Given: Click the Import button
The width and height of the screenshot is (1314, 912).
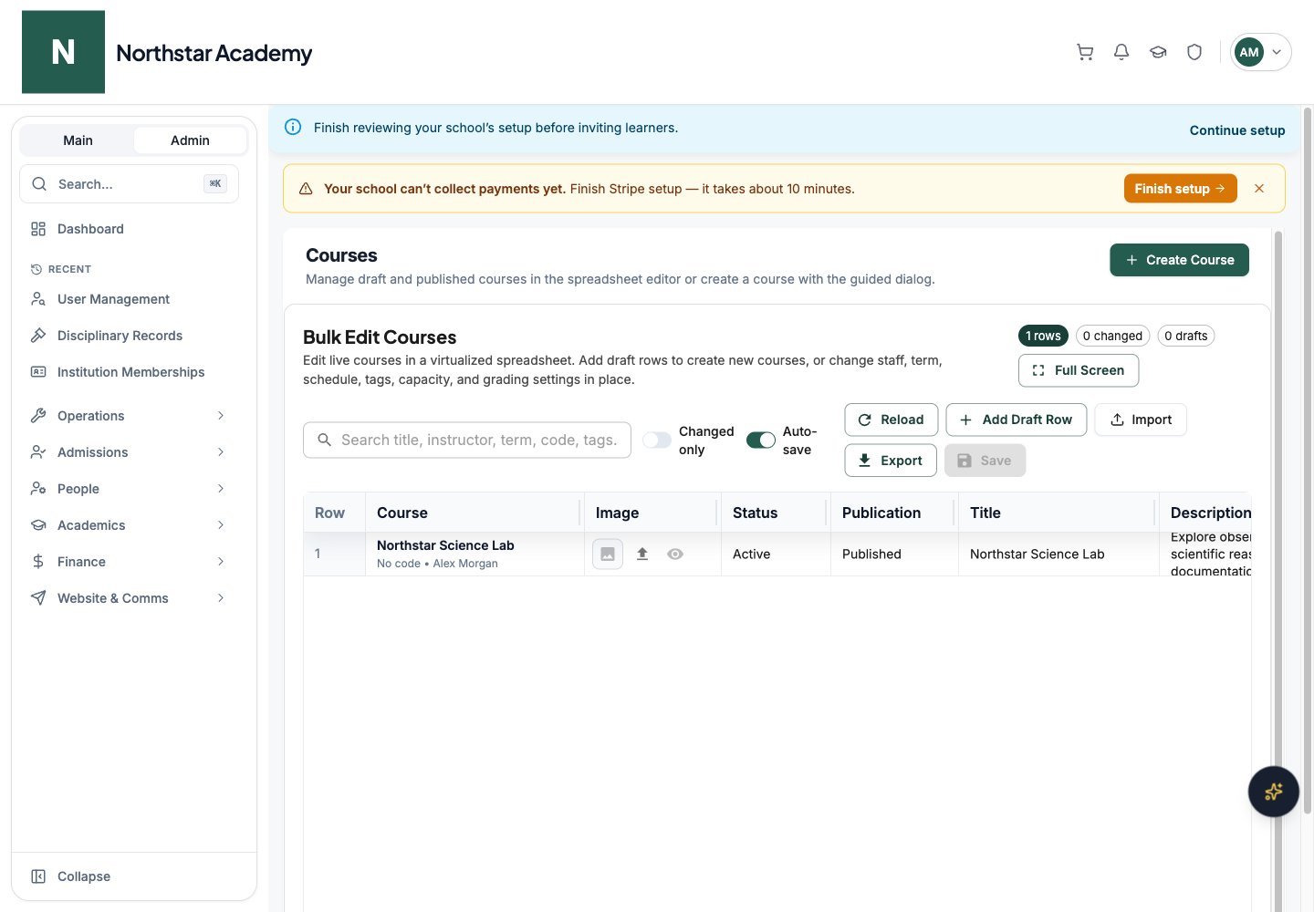Looking at the screenshot, I should pyautogui.click(x=1141, y=420).
